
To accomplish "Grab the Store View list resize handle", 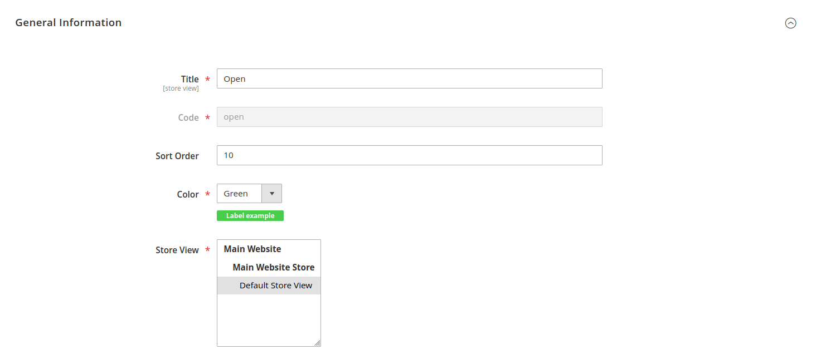I will [317, 343].
